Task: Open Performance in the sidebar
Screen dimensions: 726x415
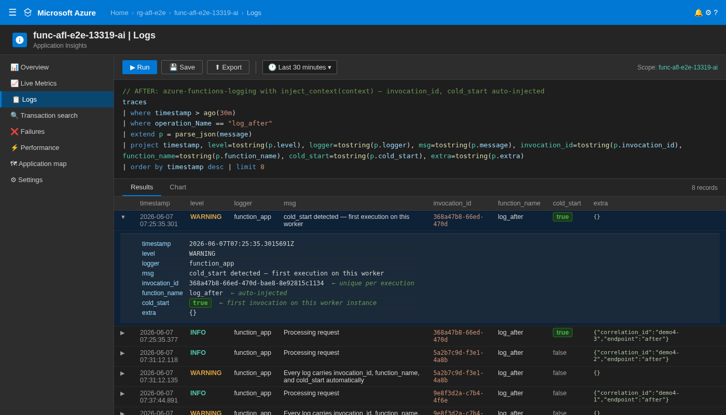Action: [x=57, y=147]
